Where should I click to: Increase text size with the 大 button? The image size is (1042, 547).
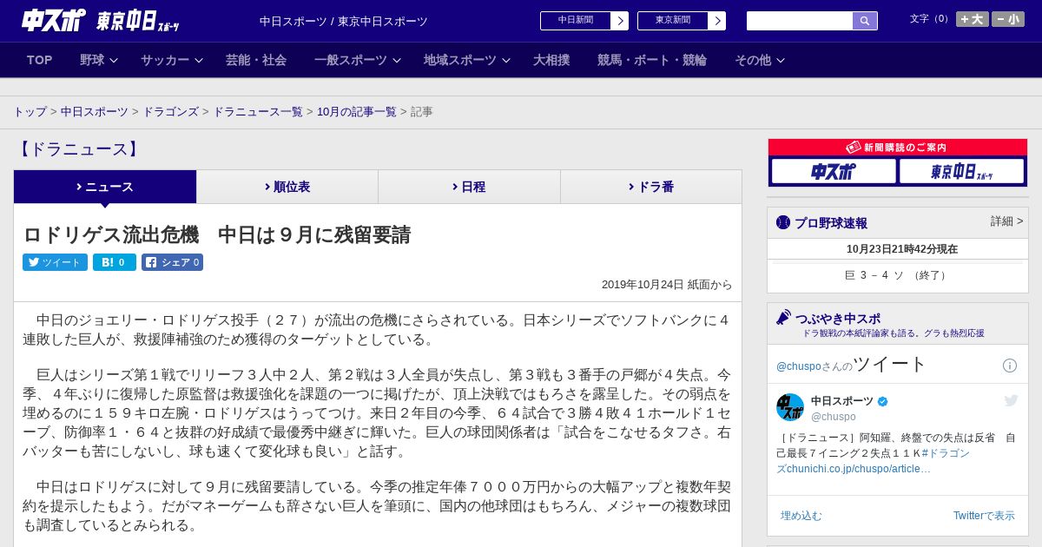972,19
